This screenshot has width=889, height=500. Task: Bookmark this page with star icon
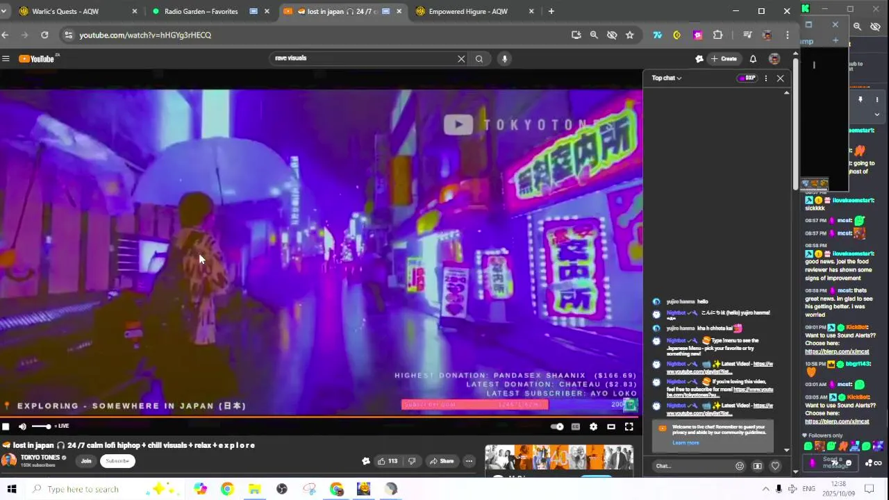tap(630, 35)
